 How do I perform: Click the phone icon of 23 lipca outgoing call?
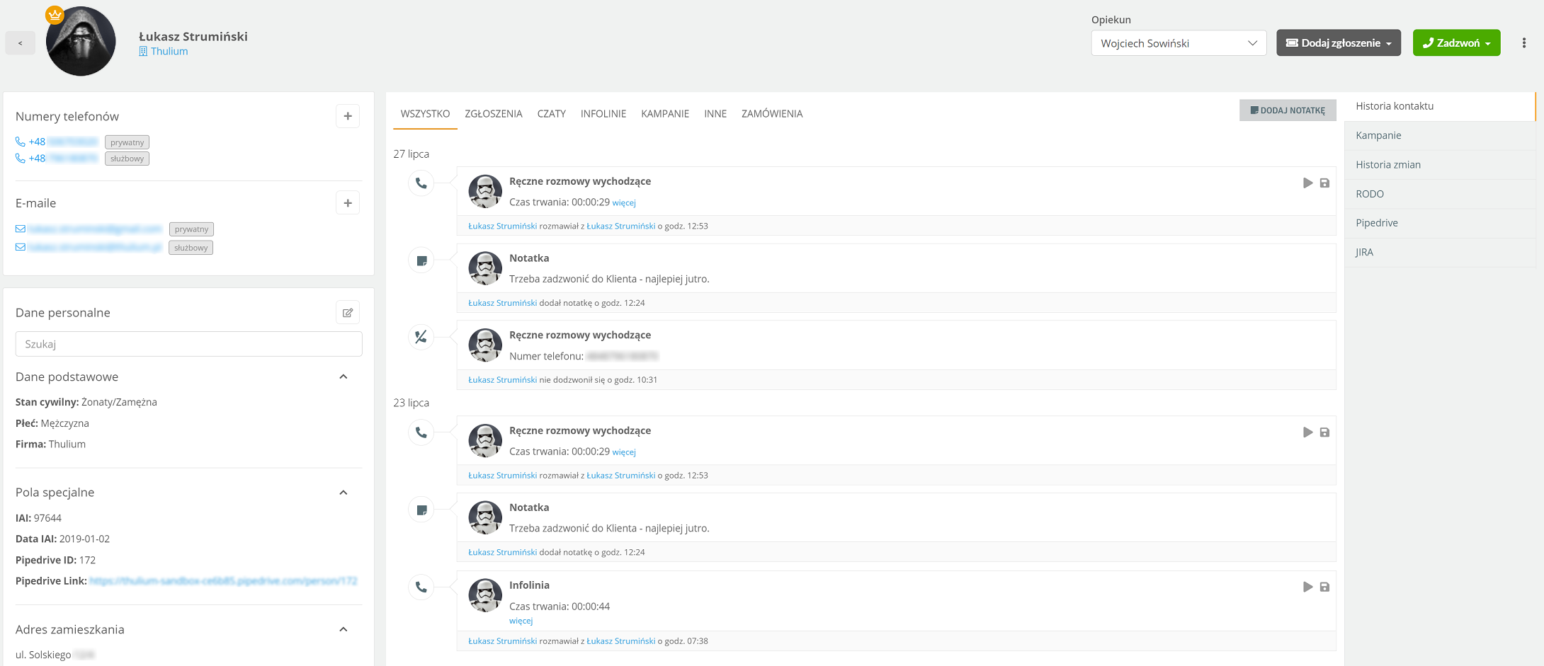421,432
